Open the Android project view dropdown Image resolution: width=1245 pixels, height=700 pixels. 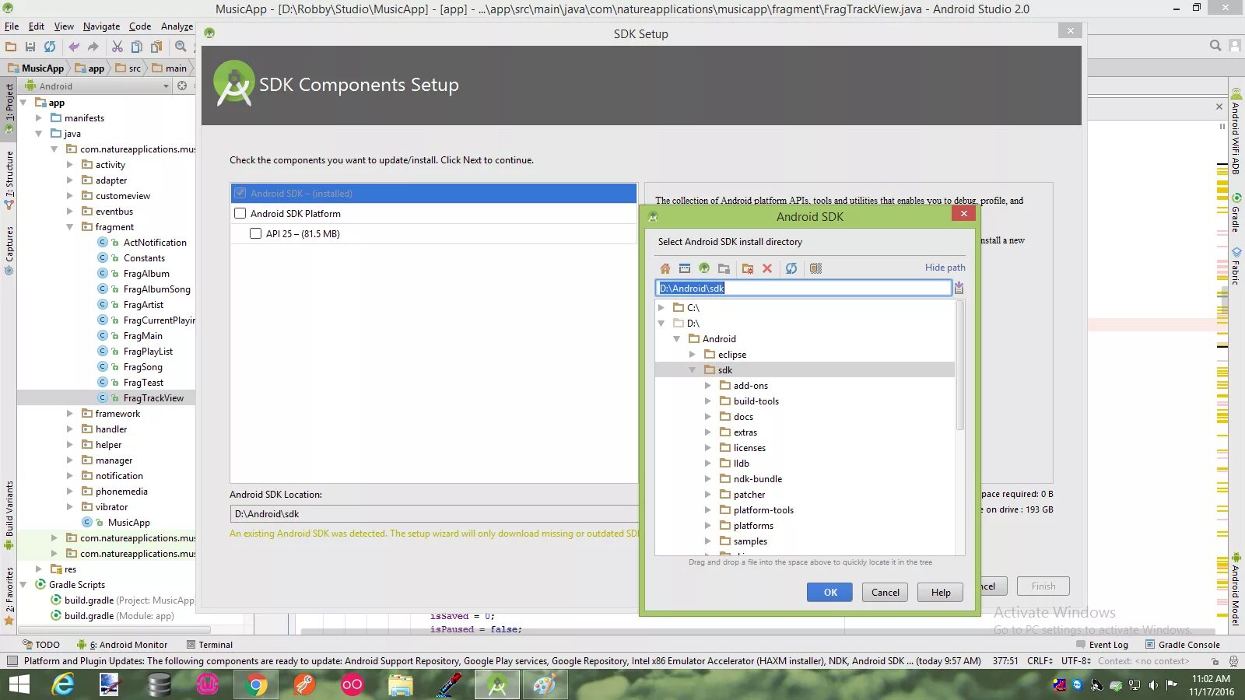166,86
